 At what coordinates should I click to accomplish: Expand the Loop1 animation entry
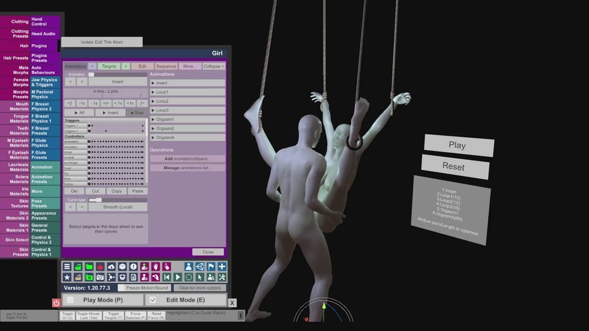[187, 92]
